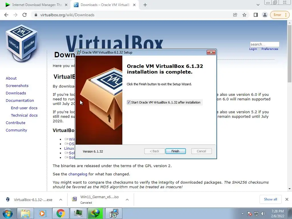Click the Linux distributions link
The width and height of the screenshot is (292, 219).
69,148
